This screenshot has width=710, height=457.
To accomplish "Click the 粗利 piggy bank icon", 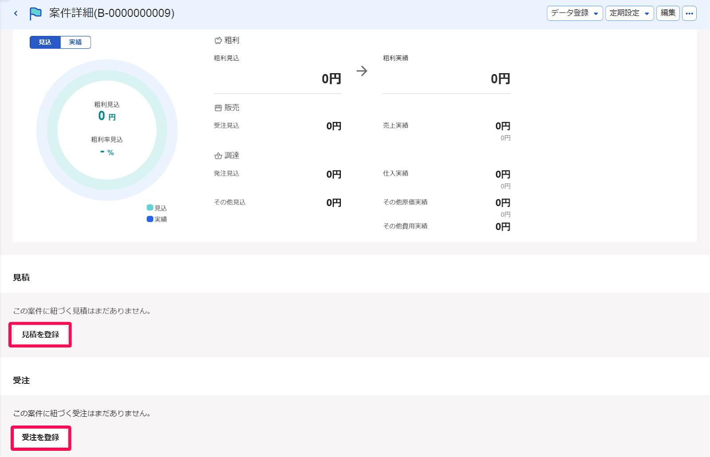I will click(x=218, y=40).
